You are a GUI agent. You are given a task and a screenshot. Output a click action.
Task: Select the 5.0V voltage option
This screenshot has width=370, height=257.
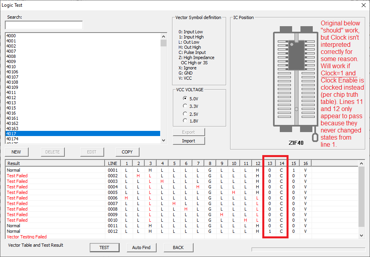185,98
